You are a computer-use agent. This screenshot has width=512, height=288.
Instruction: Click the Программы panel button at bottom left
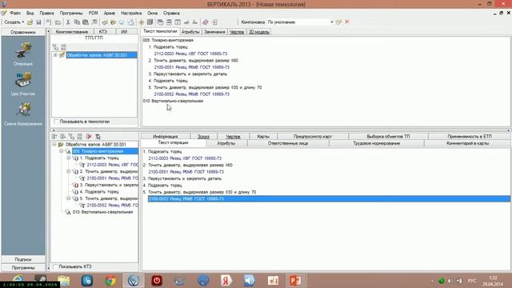click(23, 267)
